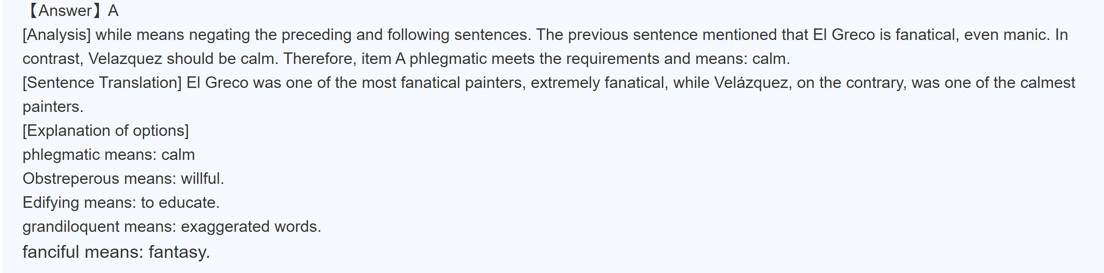Click the phrase 'on the contrary'
The height and width of the screenshot is (273, 1104).
852,83
